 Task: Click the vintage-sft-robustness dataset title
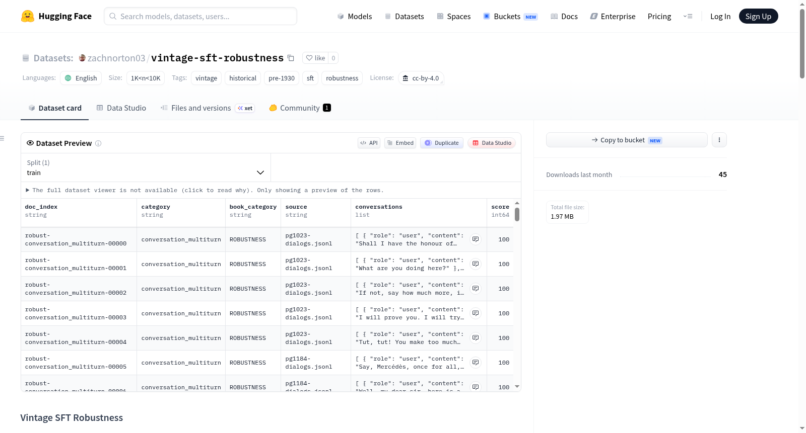[x=218, y=58]
